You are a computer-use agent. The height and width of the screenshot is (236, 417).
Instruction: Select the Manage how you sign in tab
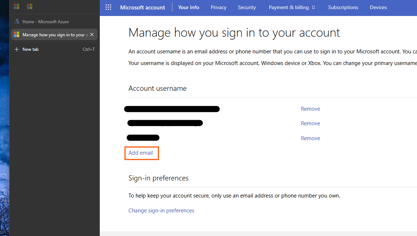tap(54, 34)
